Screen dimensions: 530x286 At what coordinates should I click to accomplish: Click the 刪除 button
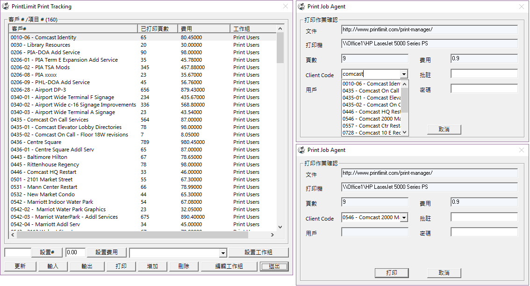click(x=184, y=266)
